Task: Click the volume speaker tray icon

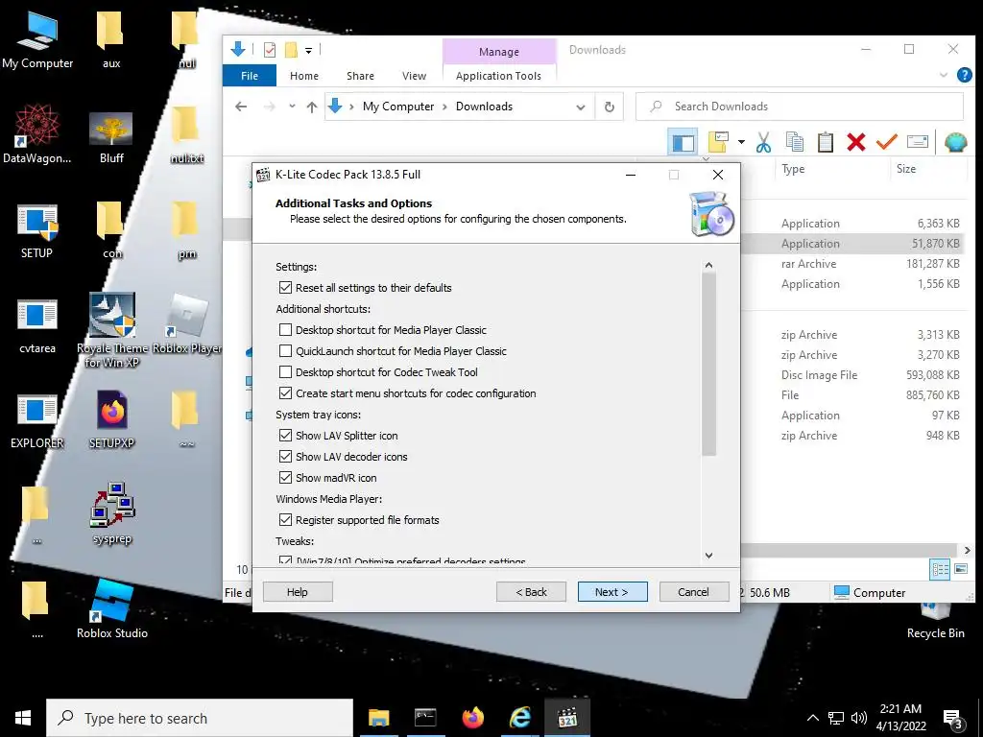Action: click(x=859, y=718)
